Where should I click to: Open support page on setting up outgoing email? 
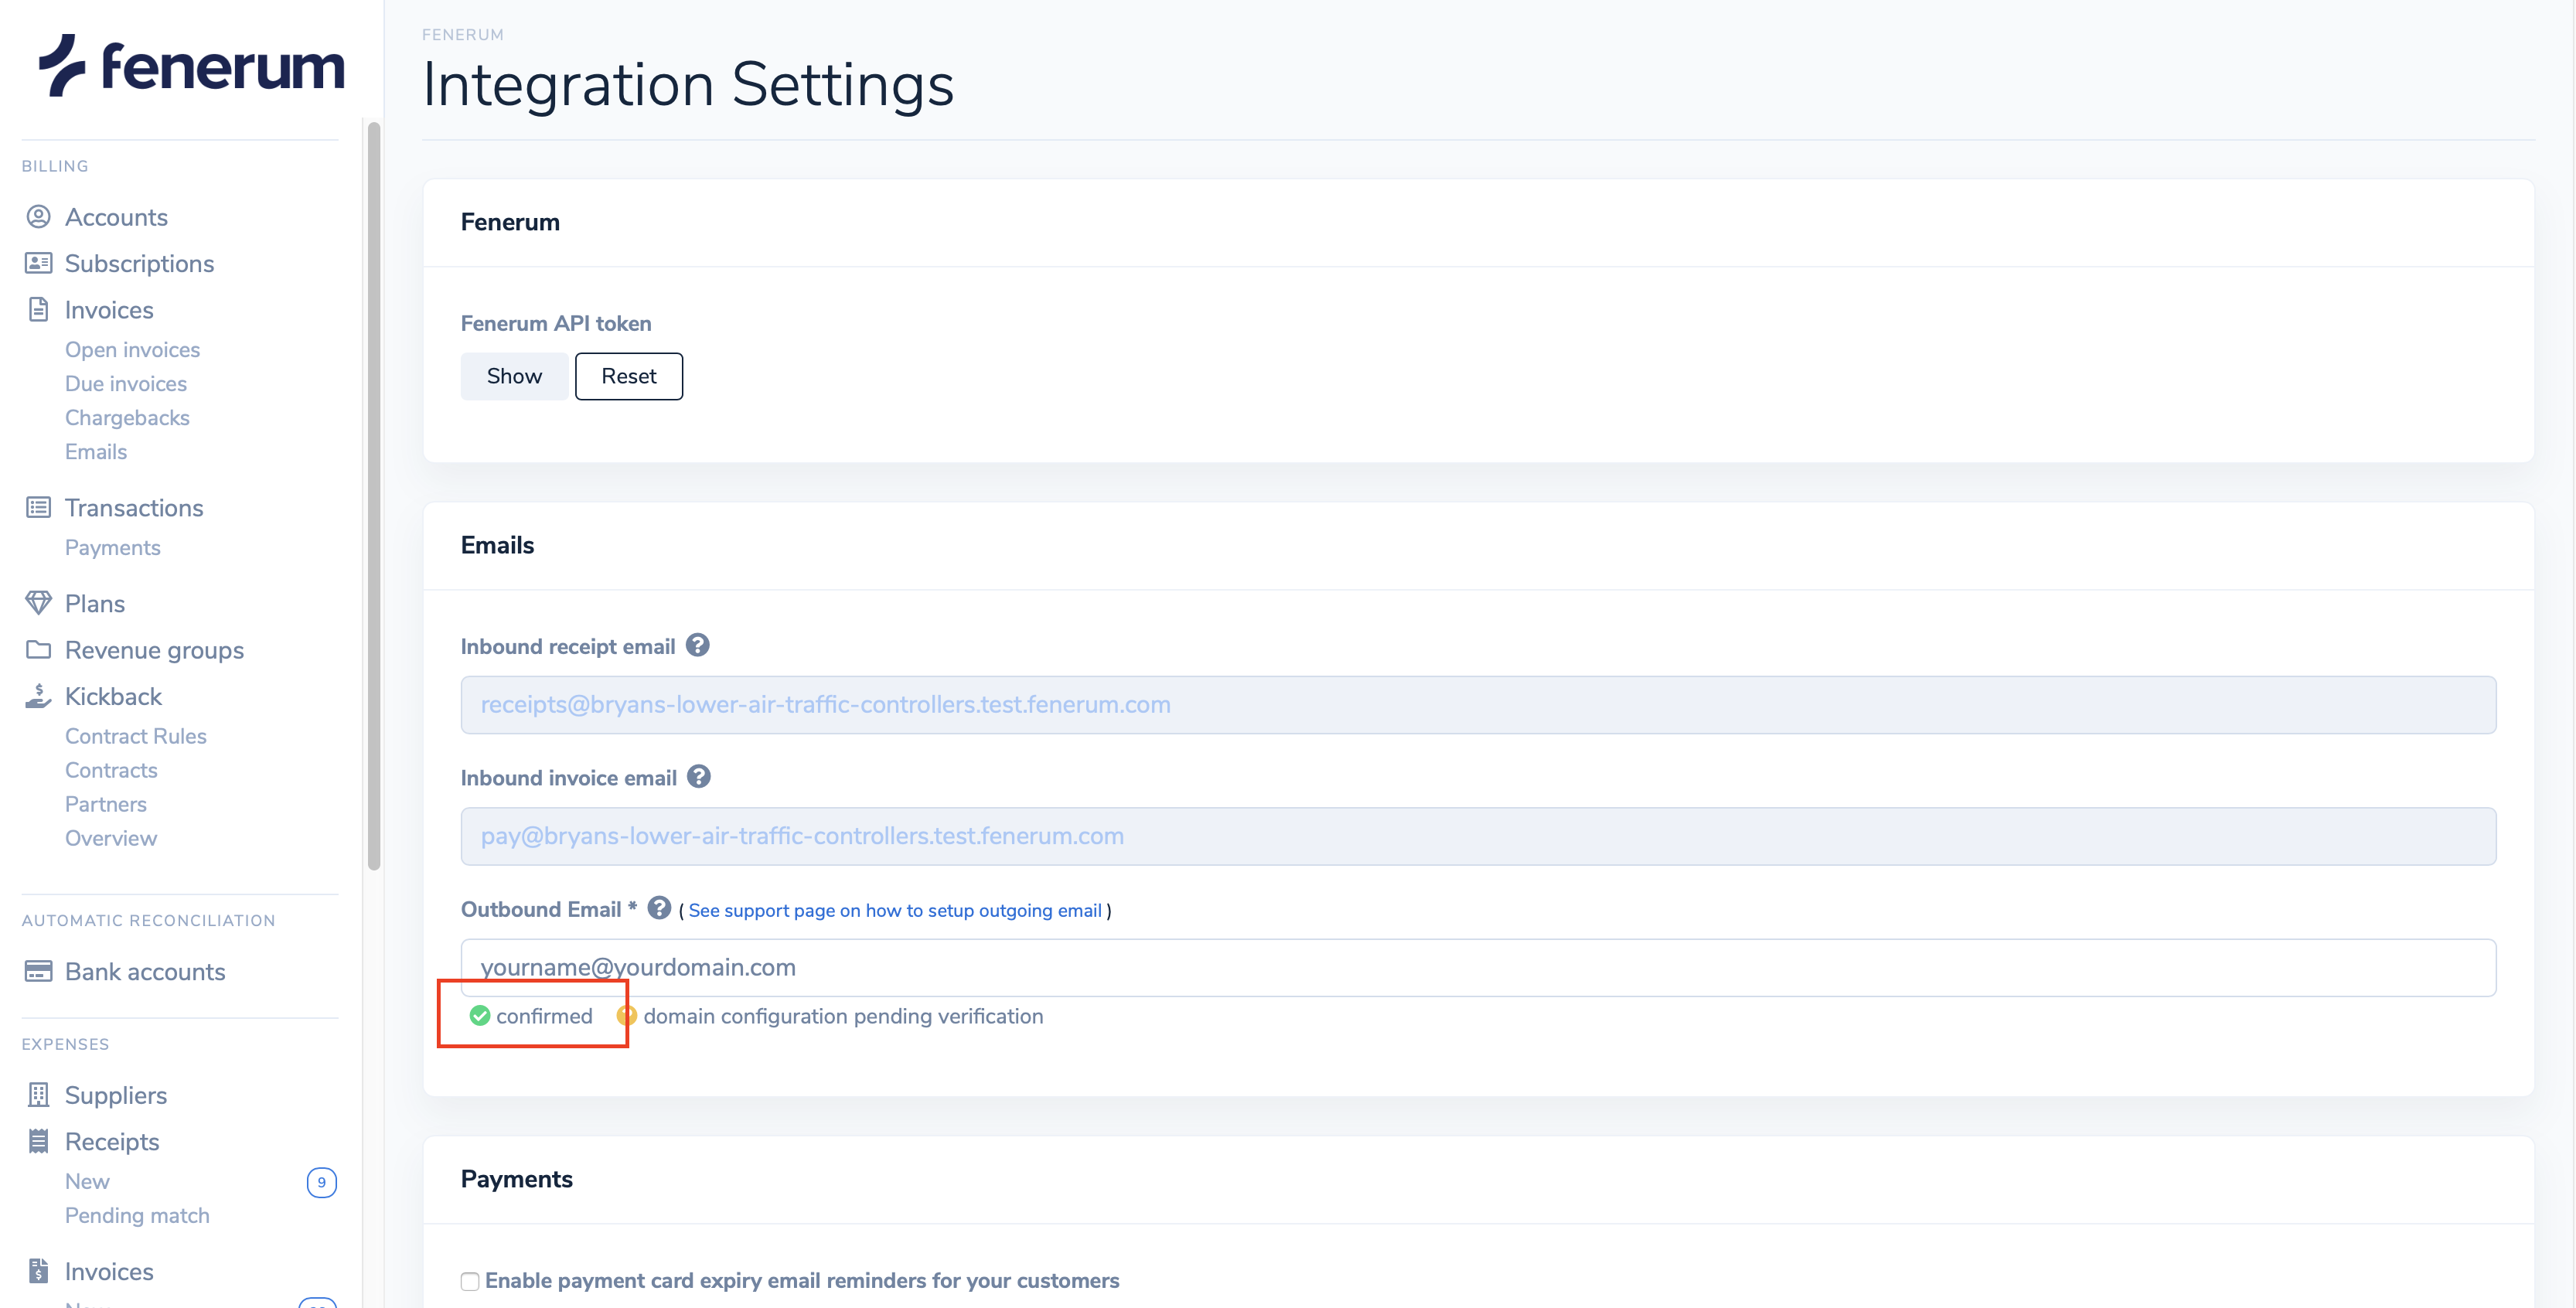[x=895, y=910]
